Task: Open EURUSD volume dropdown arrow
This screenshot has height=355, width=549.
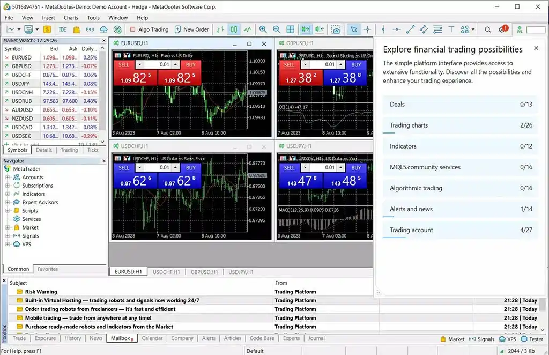Action: (139, 64)
